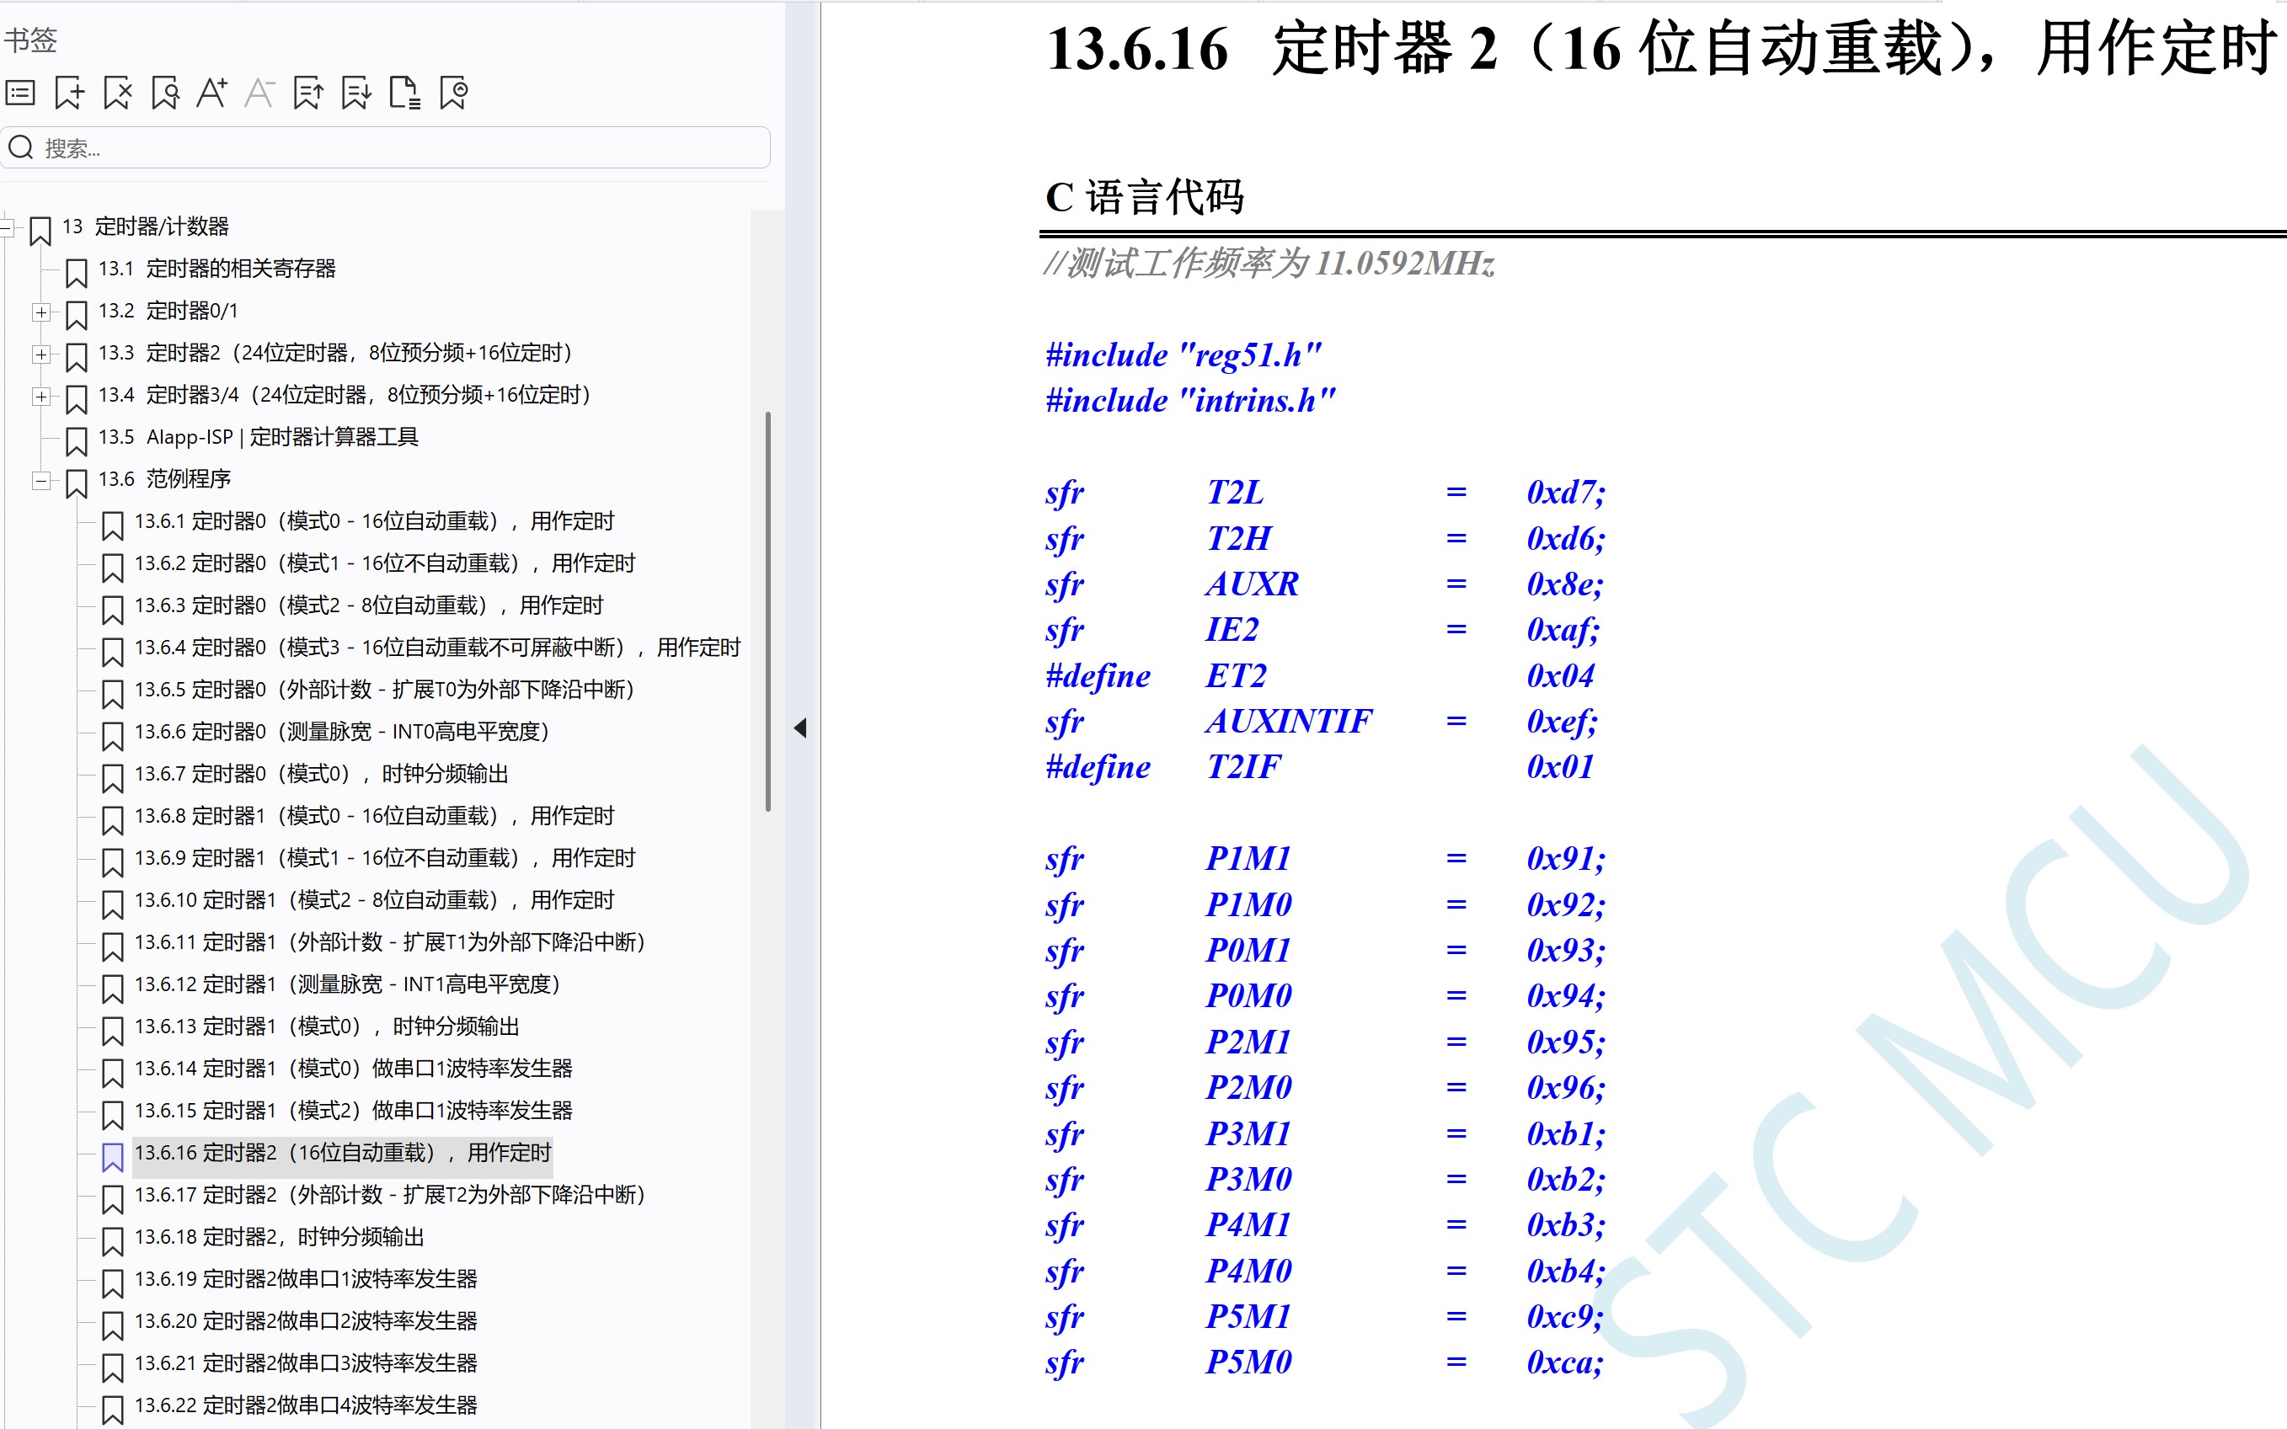
Task: Open bookmark 13.6.4 定时器0 模式3
Action: pos(438,648)
